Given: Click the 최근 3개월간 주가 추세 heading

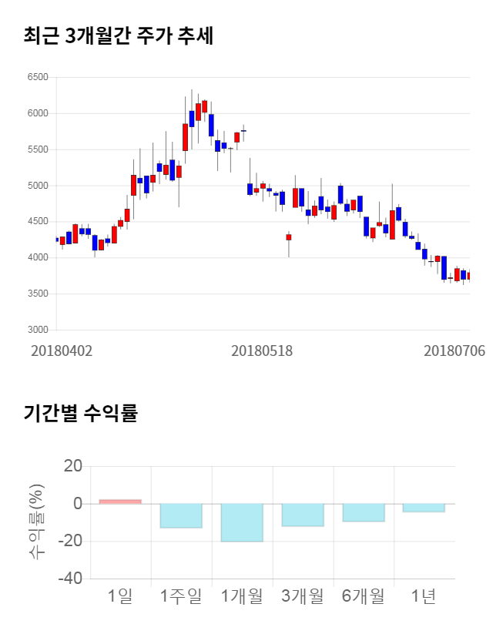Looking at the screenshot, I should 119,36.
